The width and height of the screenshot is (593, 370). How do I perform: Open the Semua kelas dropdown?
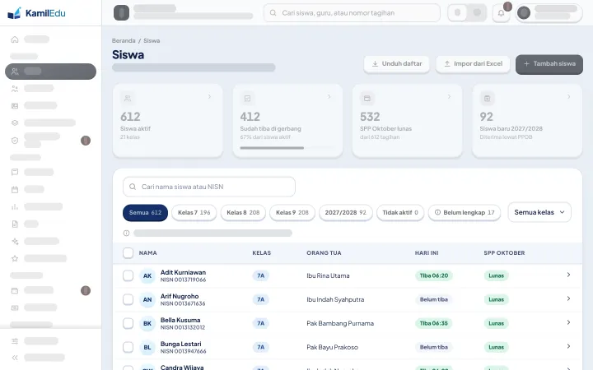[539, 212]
